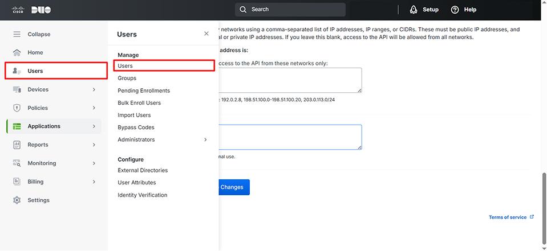Click the Reports chart icon

tap(17, 145)
